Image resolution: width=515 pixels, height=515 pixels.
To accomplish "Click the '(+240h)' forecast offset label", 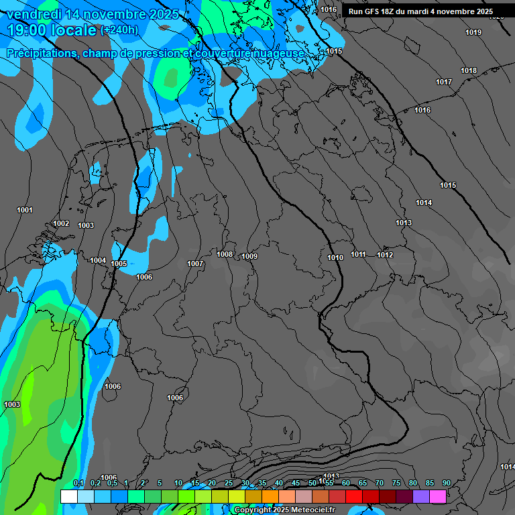I will [x=119, y=30].
